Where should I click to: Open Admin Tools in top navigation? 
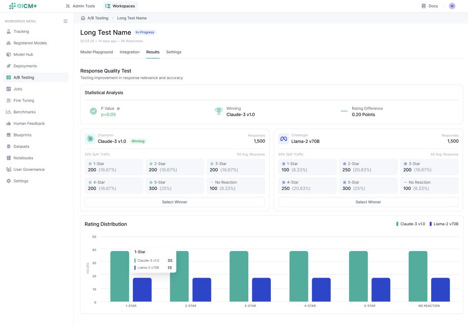point(80,6)
